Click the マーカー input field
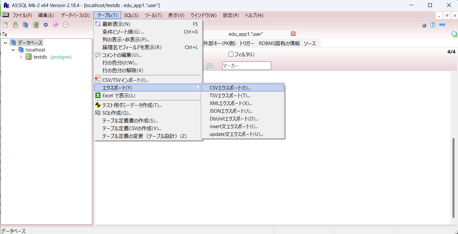This screenshot has height=234, width=458. click(x=247, y=66)
